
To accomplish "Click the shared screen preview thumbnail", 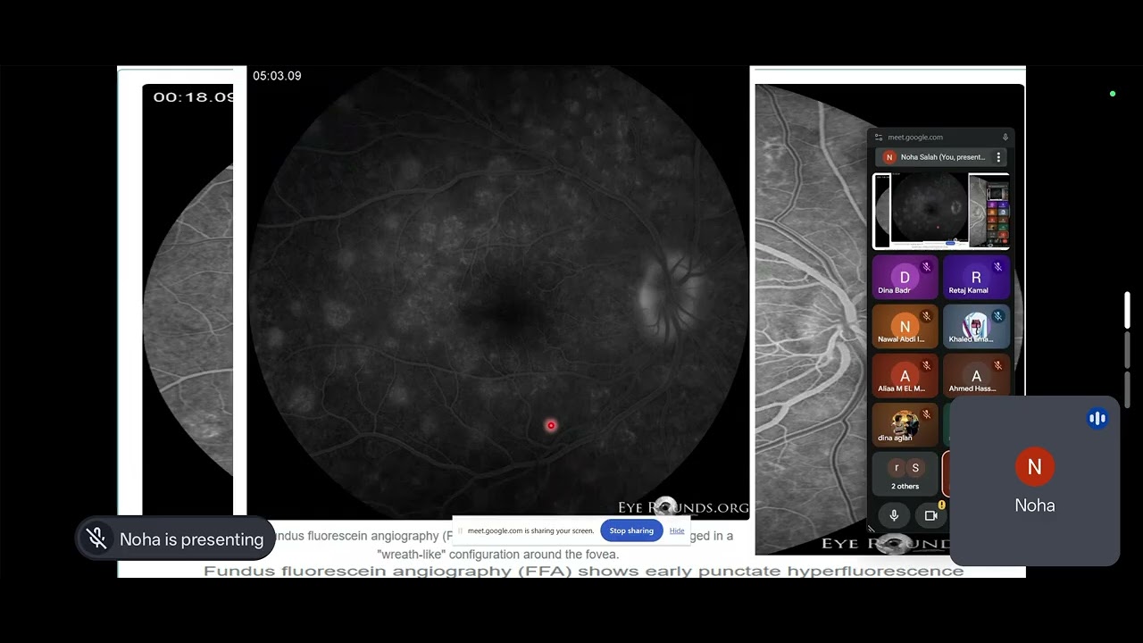I will pos(941,211).
